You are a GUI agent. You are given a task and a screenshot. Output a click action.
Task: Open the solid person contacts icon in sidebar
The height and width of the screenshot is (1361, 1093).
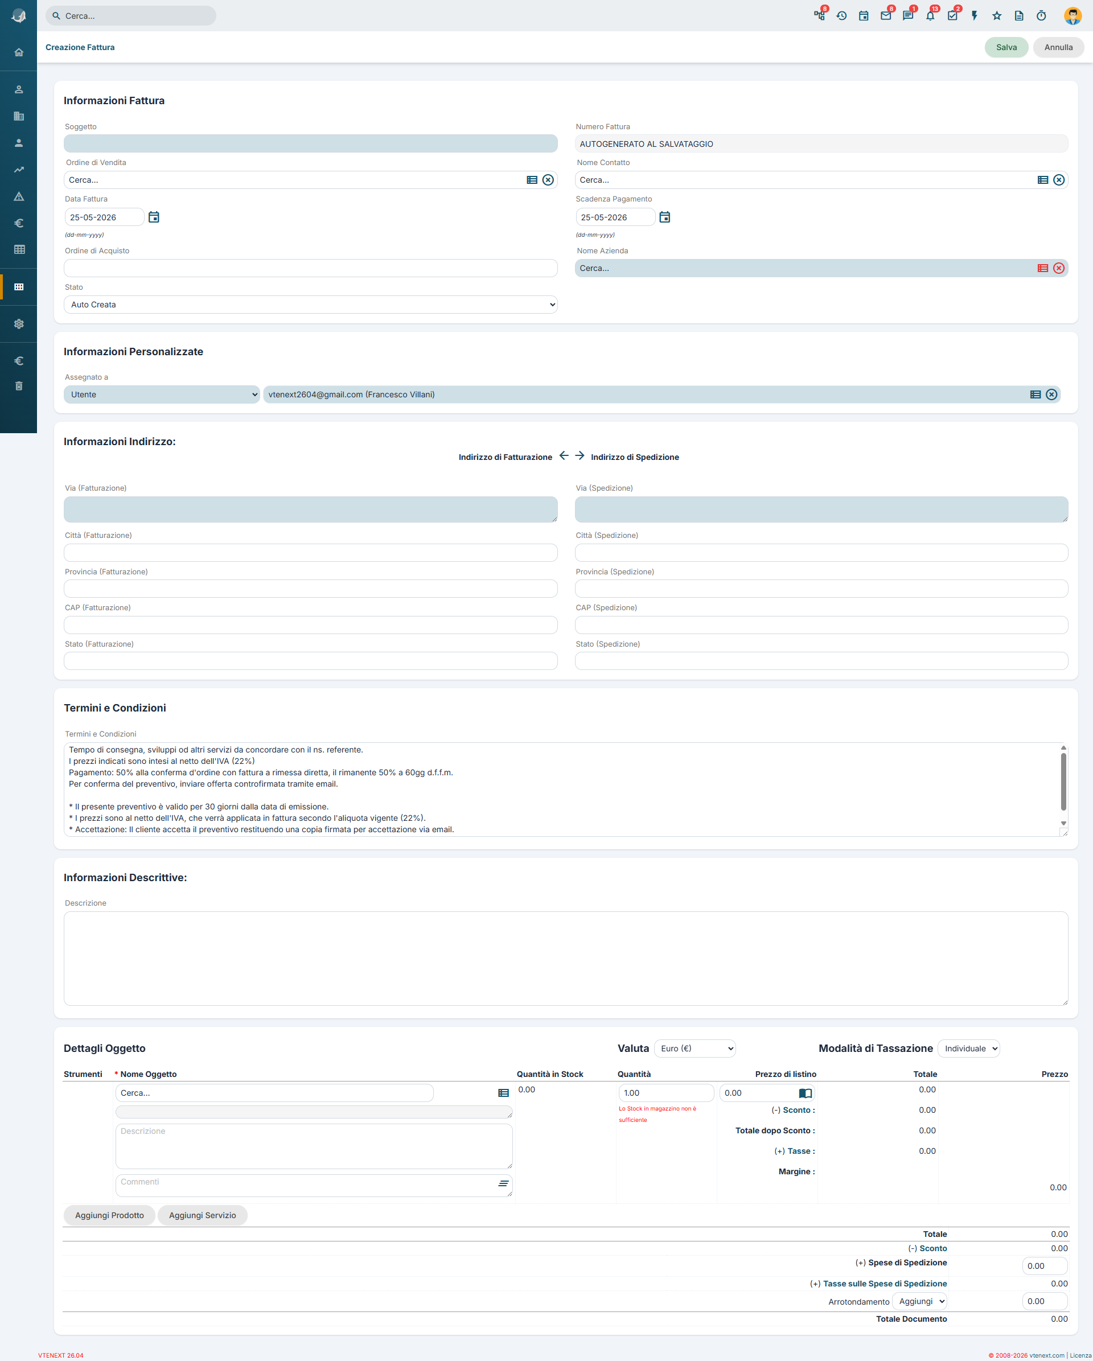coord(19,143)
